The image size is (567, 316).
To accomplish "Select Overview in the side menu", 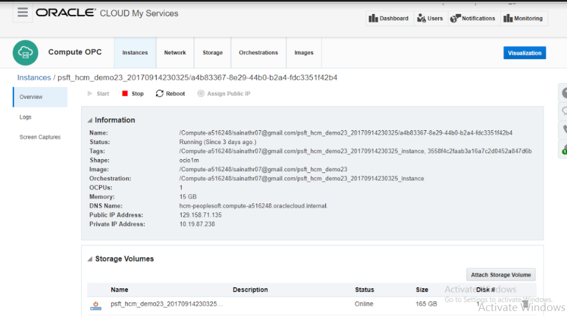I will [x=40, y=97].
